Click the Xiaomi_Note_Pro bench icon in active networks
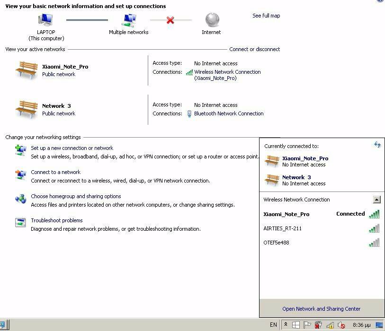The height and width of the screenshot is (331, 385). click(x=26, y=70)
